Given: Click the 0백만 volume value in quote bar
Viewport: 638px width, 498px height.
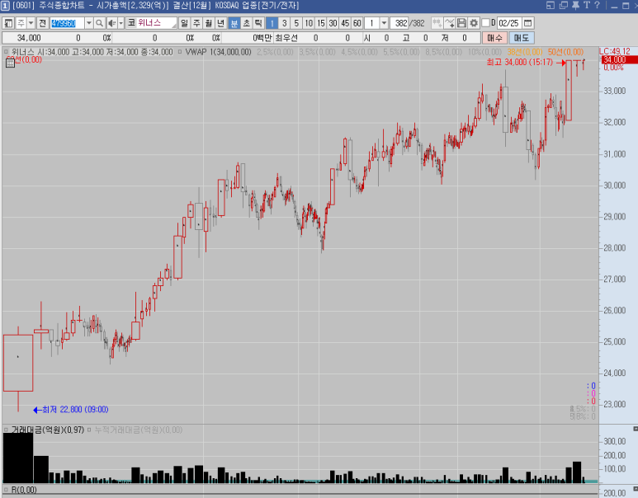Looking at the screenshot, I should 262,38.
